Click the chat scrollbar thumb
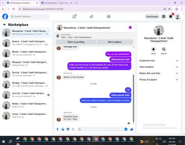Viewport: 185px width, 145px height. [133, 99]
